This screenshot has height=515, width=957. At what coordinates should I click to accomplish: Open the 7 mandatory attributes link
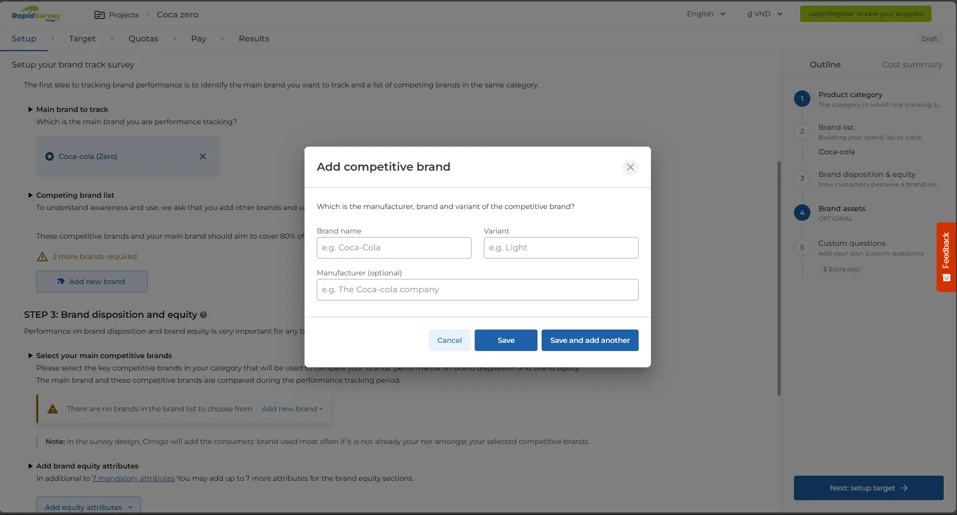[x=133, y=478]
